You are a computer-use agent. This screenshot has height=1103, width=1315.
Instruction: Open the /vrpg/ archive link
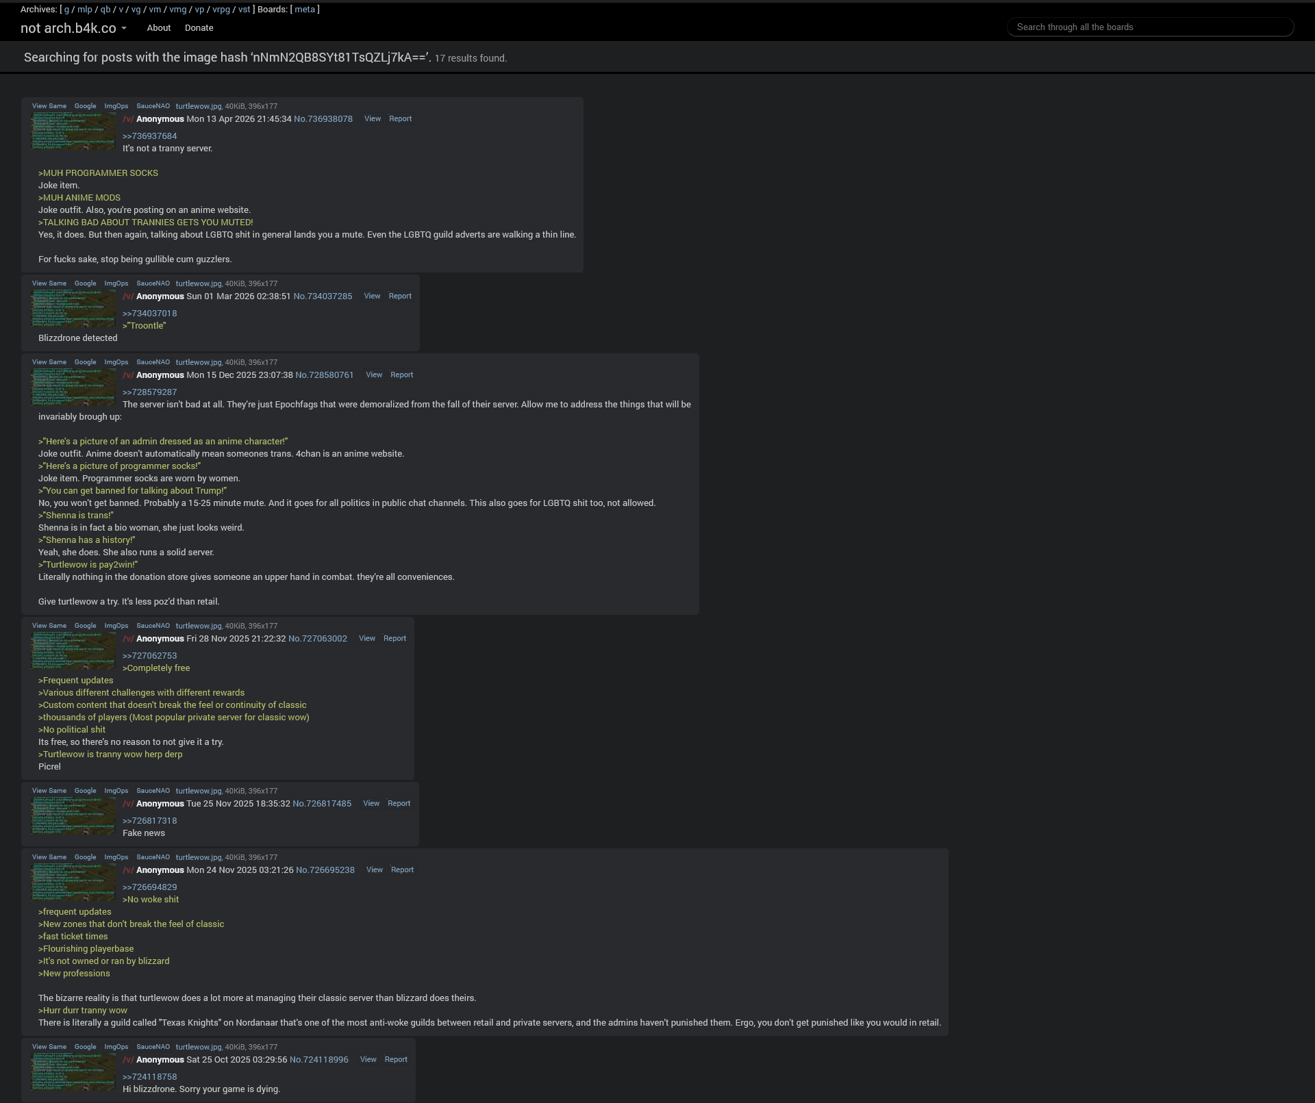221,10
